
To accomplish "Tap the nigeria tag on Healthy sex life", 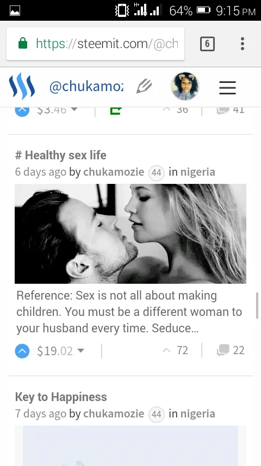I will [197, 172].
